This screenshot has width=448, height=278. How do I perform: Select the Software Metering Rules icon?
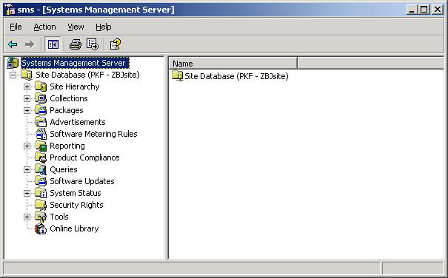(x=41, y=134)
